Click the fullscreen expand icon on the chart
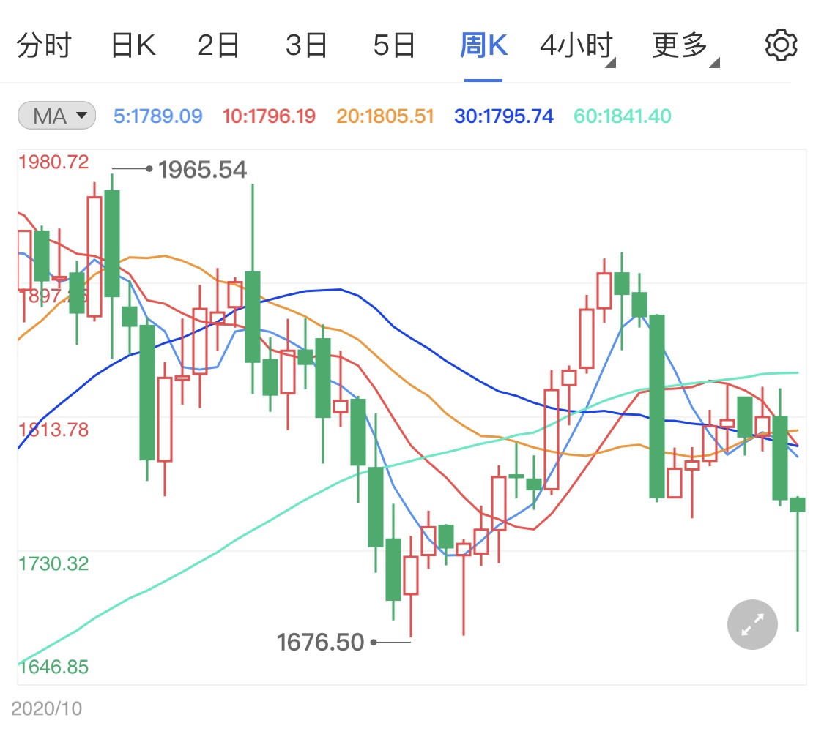This screenshot has height=734, width=824. (751, 624)
